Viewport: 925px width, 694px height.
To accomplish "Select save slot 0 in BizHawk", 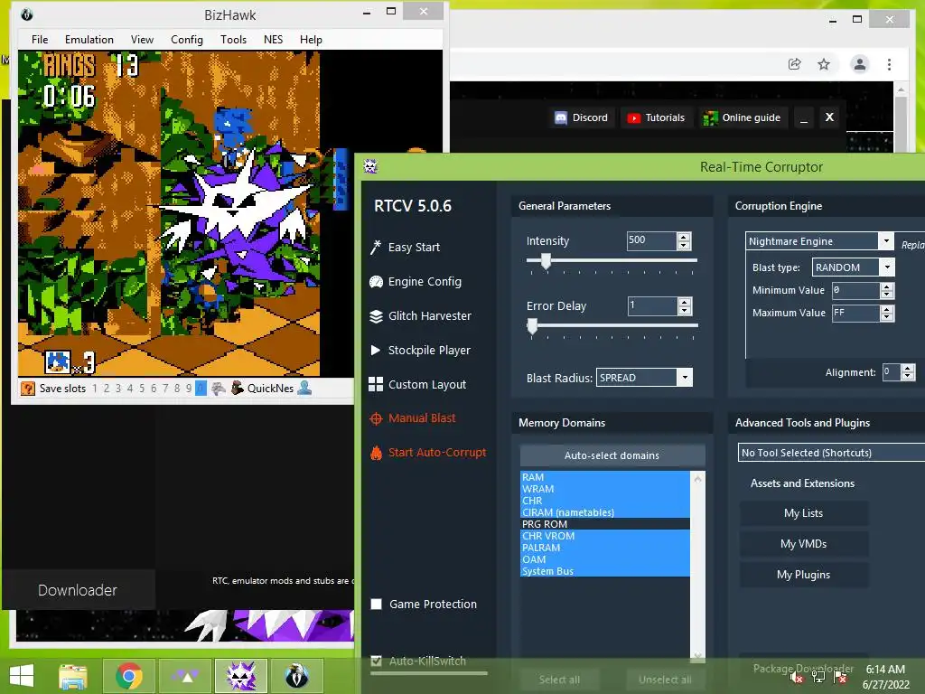I will pyautogui.click(x=201, y=389).
